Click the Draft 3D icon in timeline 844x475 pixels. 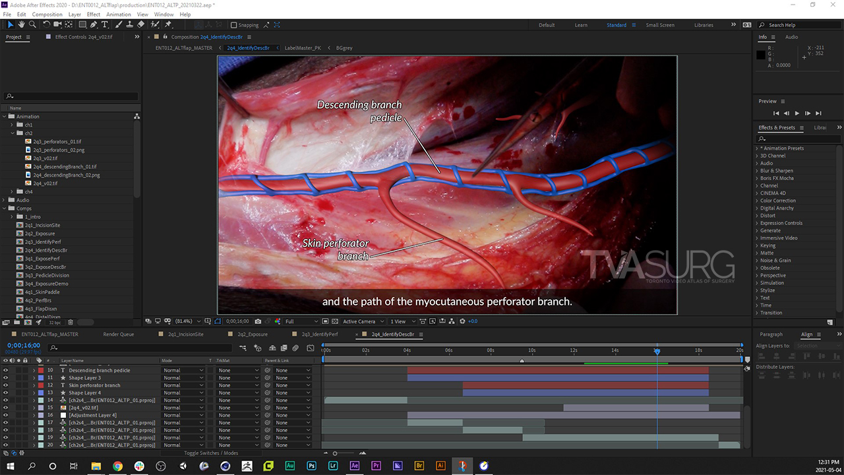click(x=257, y=348)
